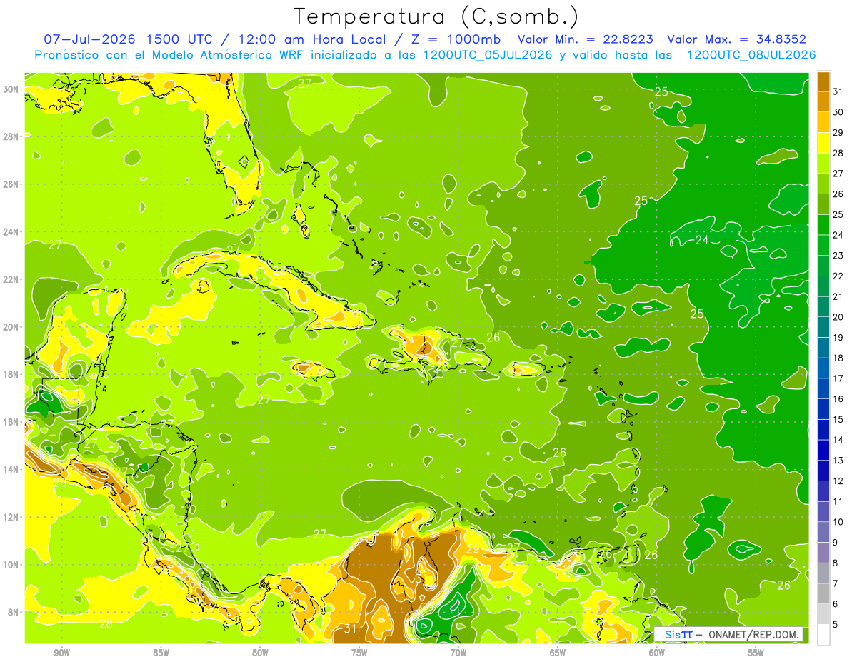This screenshot has width=857, height=662.
Task: Click the 'Valor Max. = 34.8352' text
Action: tap(737, 39)
